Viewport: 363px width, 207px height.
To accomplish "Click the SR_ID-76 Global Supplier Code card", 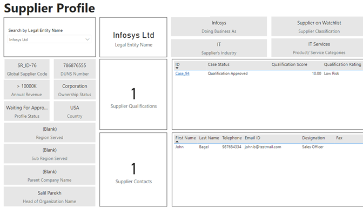I will tap(27, 69).
